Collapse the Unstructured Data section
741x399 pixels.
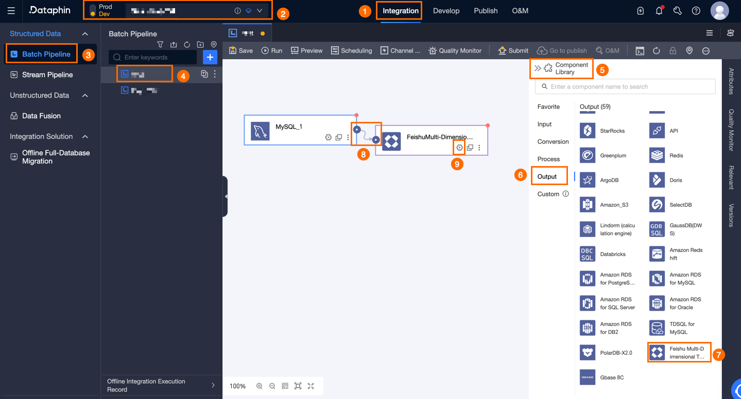tap(85, 95)
